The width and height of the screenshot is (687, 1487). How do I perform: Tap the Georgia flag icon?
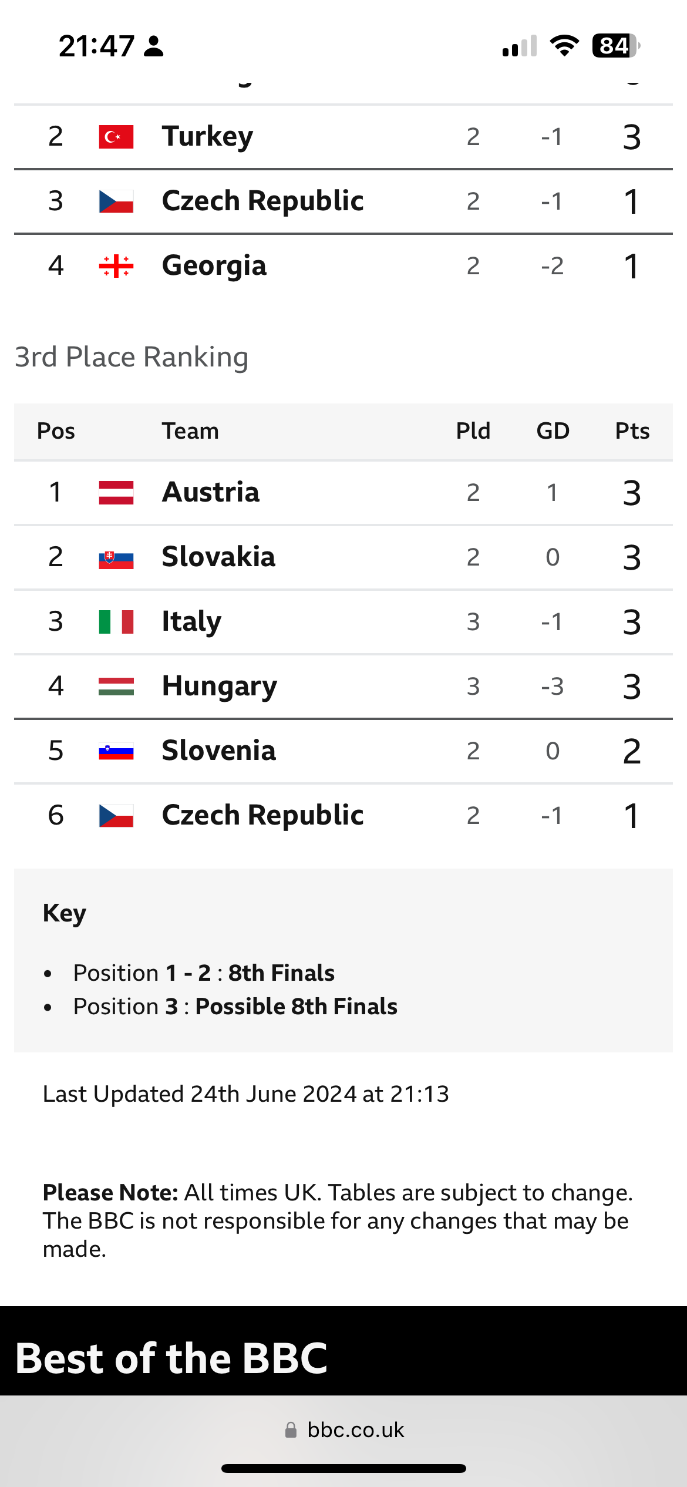[116, 266]
